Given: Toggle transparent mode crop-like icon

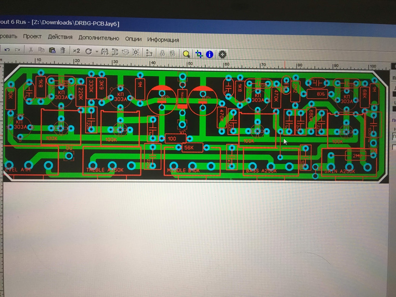Looking at the screenshot, I should [x=199, y=54].
